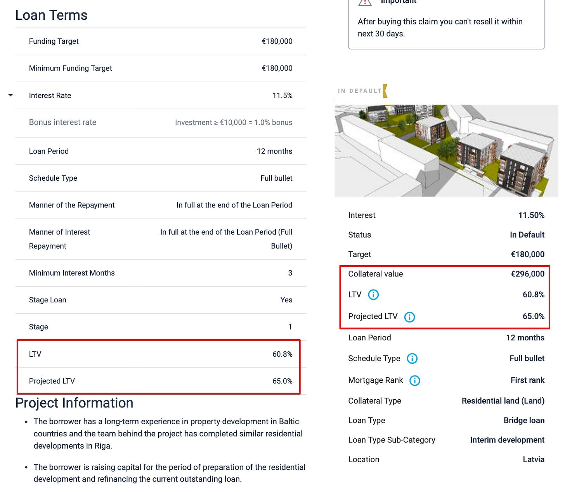
Task: Click the bullet about borrower's long-term experience
Action: [168, 433]
